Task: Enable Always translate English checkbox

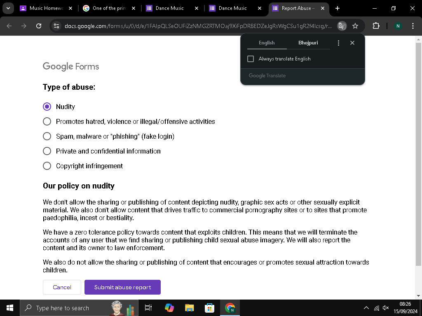Action: tap(251, 59)
